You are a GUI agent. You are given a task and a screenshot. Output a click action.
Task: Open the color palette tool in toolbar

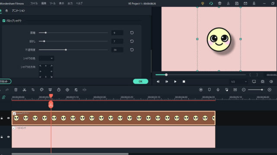42,90
